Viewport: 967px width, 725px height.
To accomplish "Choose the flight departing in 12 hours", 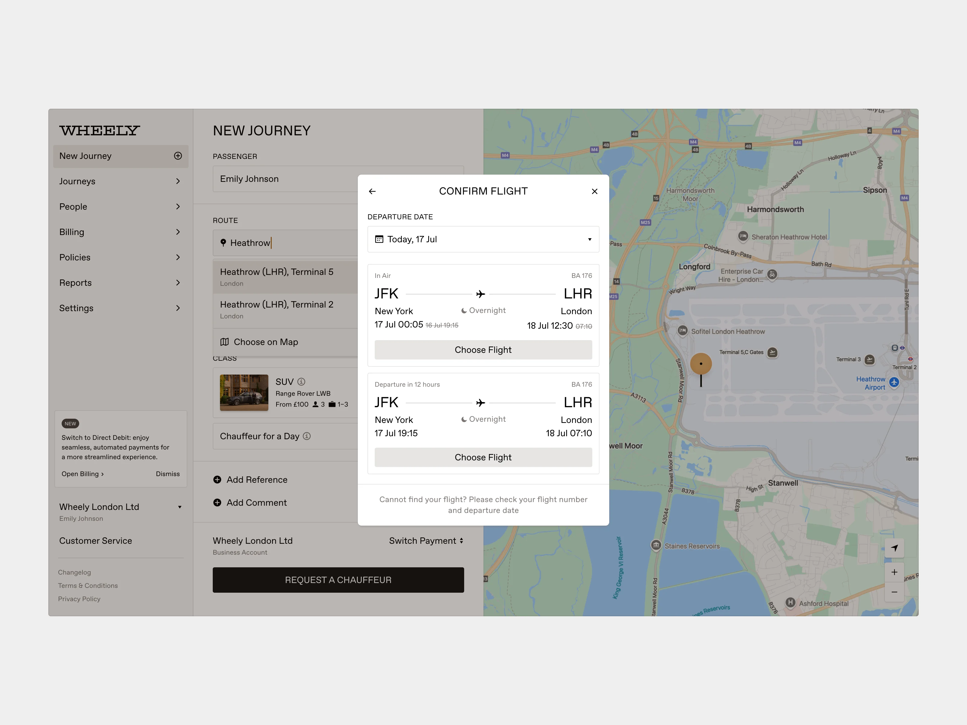I will [x=483, y=458].
